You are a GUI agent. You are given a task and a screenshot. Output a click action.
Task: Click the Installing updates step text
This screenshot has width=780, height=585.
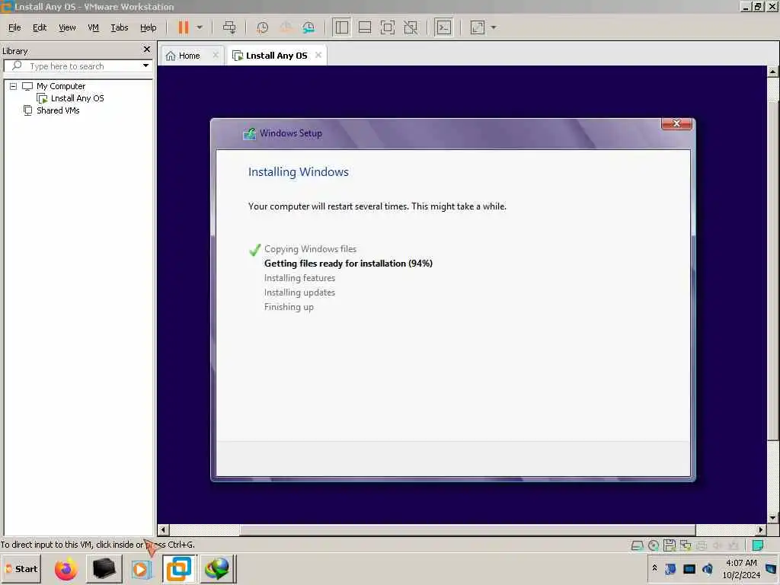[x=299, y=292]
